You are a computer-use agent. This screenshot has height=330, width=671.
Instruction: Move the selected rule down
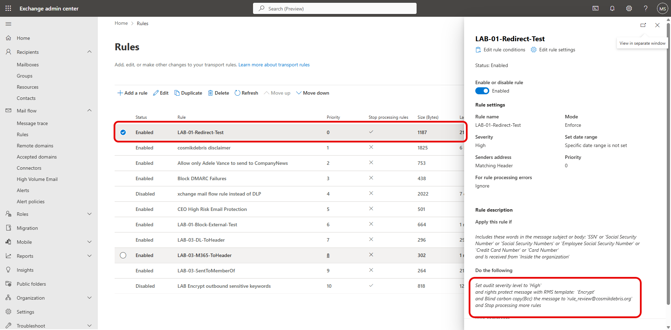coord(313,93)
